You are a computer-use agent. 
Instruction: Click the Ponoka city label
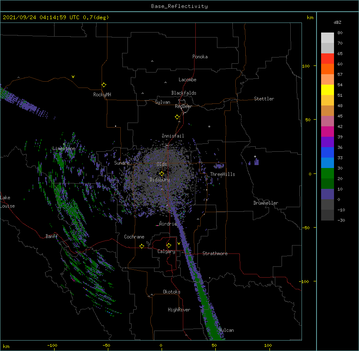200,57
